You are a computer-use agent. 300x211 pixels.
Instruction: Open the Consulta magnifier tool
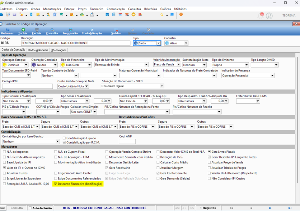(52, 30)
